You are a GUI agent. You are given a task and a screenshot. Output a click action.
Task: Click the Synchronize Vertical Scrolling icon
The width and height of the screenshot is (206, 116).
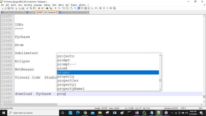63,8
